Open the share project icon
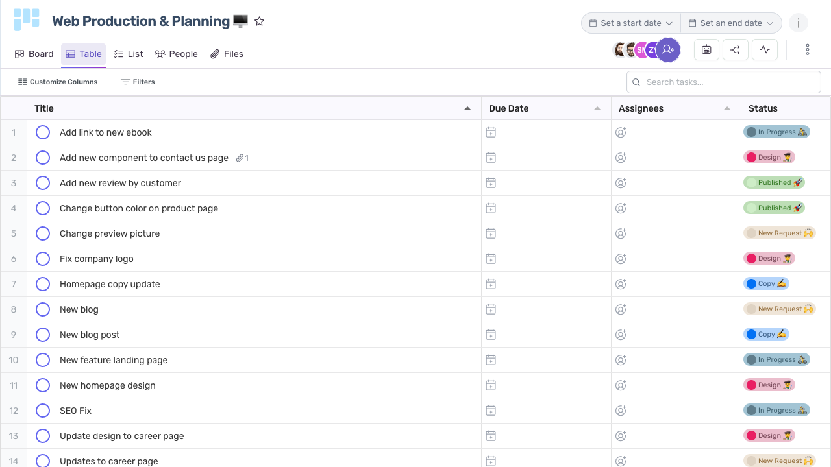This screenshot has height=467, width=831. coord(736,50)
